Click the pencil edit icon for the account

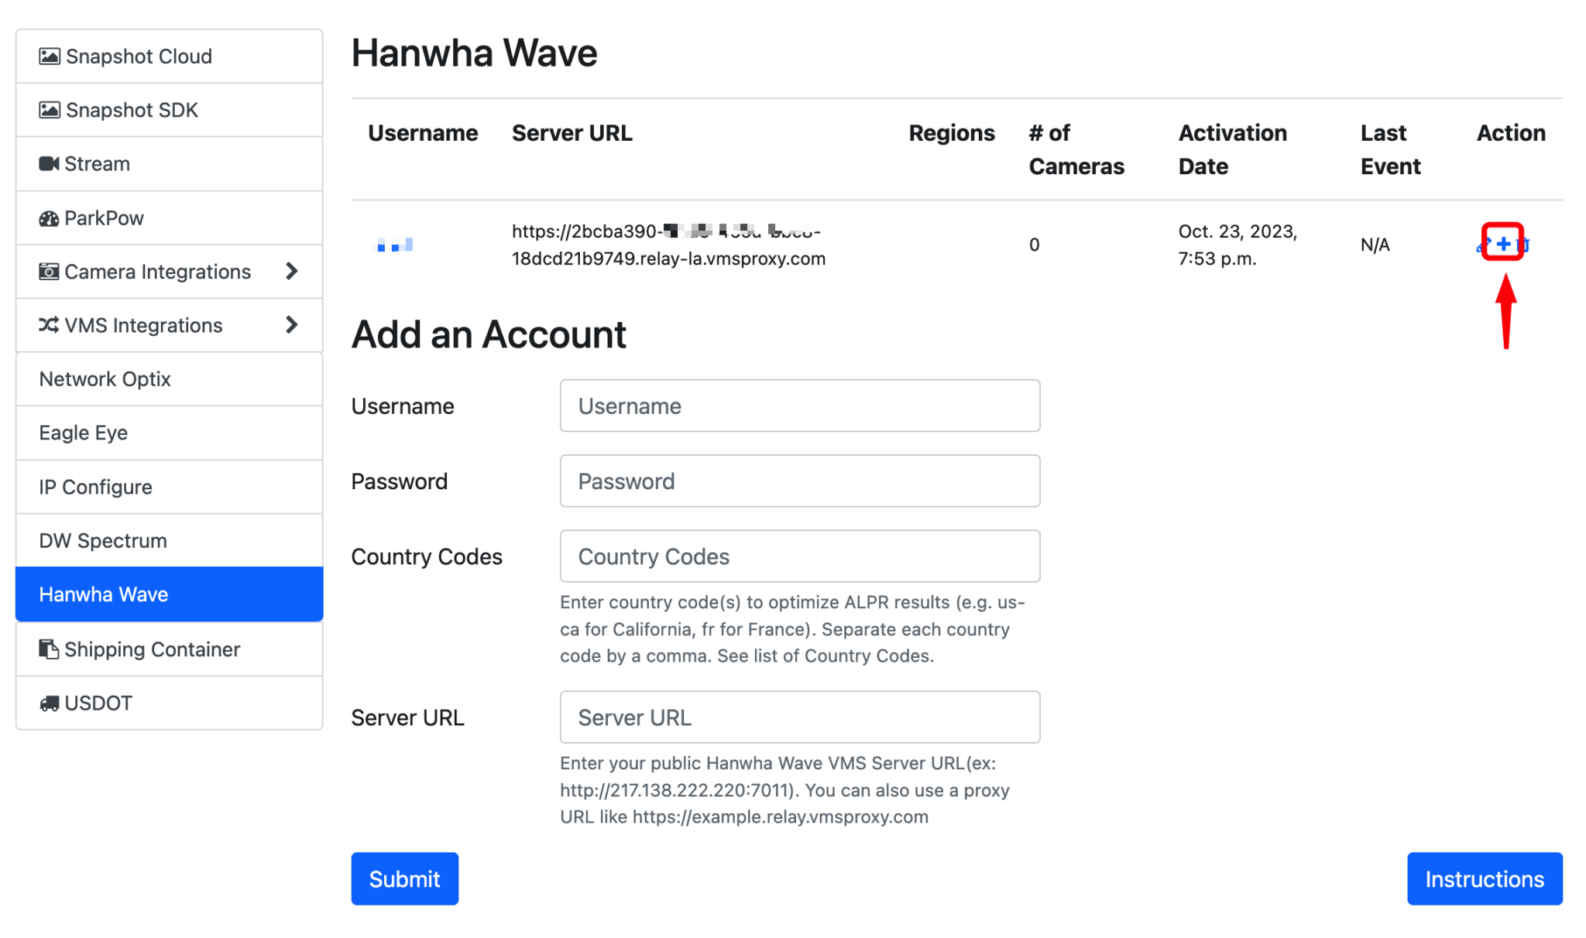point(1483,245)
